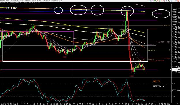Click the green checkmark icon in top toolbar
The image size is (180, 105).
click(155, 1)
